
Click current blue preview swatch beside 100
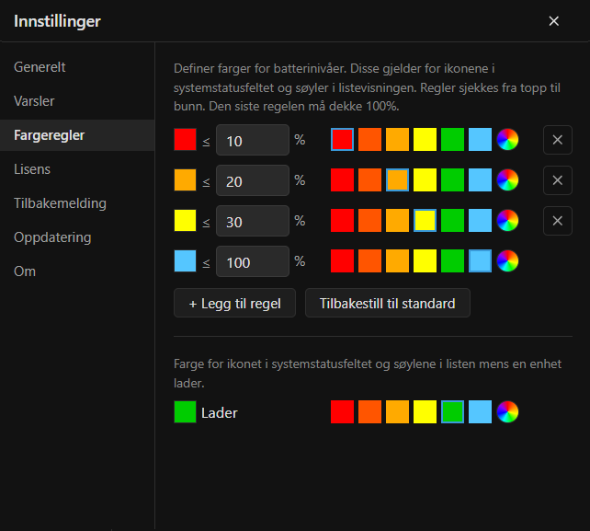click(x=185, y=260)
